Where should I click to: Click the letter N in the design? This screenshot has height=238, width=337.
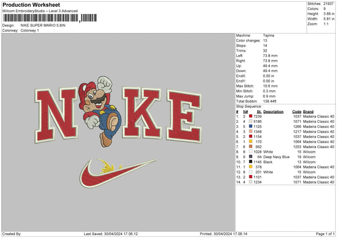[56, 115]
